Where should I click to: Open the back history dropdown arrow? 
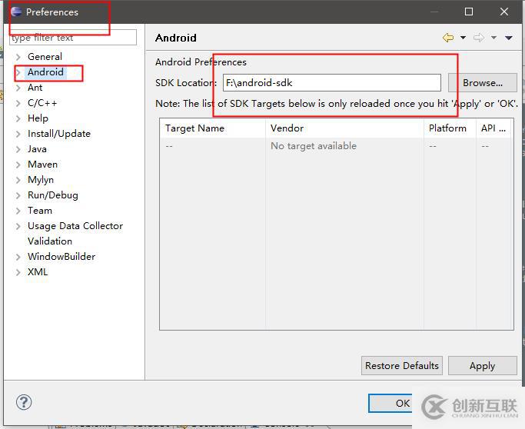coord(463,38)
